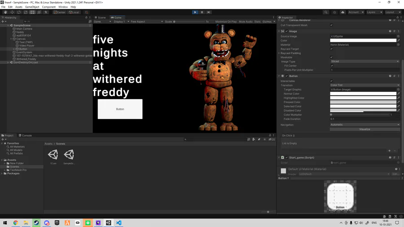Screen dimensions: 404x227
Task: Open Button component help icon
Action: (390, 76)
